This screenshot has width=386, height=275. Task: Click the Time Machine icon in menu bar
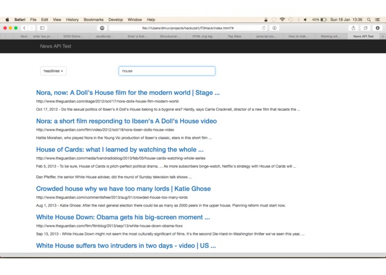point(290,19)
